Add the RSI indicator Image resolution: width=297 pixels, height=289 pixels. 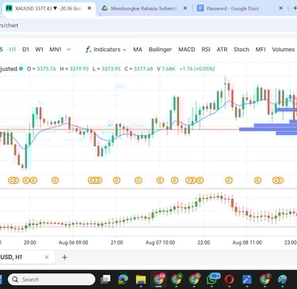[206, 50]
